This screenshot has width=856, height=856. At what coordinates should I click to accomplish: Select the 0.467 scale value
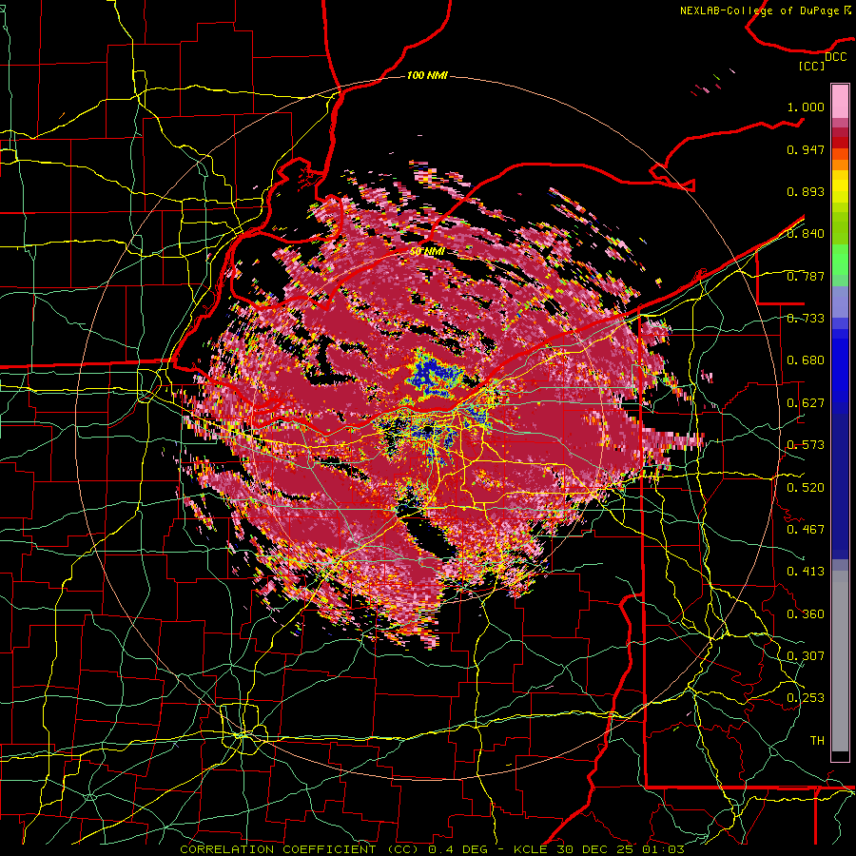click(x=806, y=530)
